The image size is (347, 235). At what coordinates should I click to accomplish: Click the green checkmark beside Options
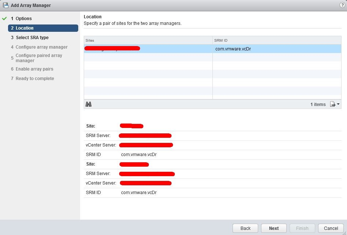pyautogui.click(x=4, y=18)
